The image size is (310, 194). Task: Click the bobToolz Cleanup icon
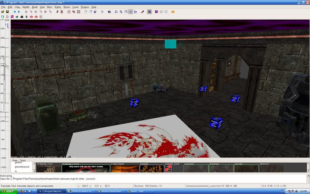click(x=2, y=17)
